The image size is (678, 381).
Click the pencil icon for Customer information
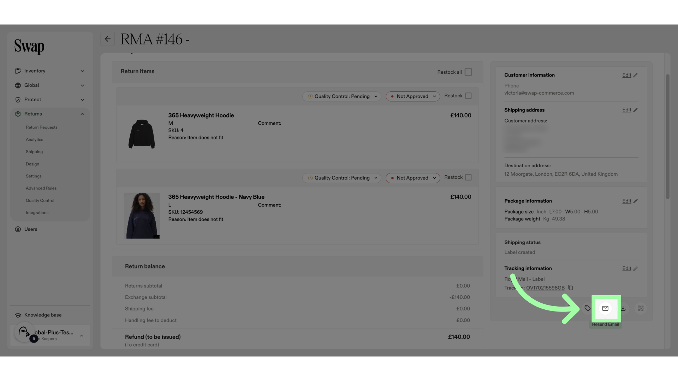635,75
